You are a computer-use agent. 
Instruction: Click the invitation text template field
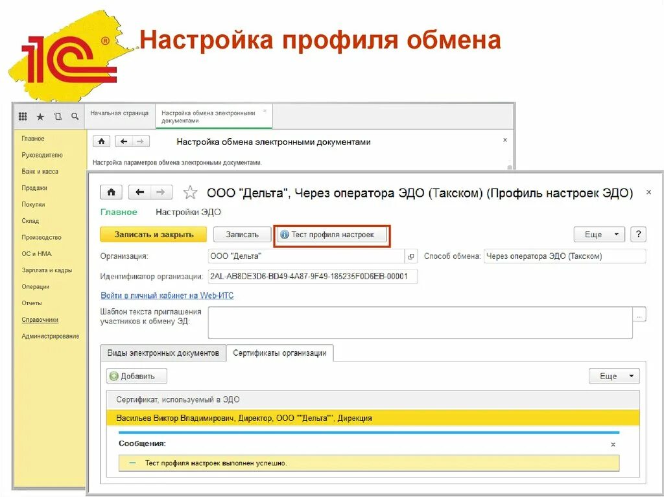point(420,323)
